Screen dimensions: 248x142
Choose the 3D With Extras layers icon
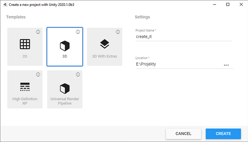pyautogui.click(x=105, y=44)
